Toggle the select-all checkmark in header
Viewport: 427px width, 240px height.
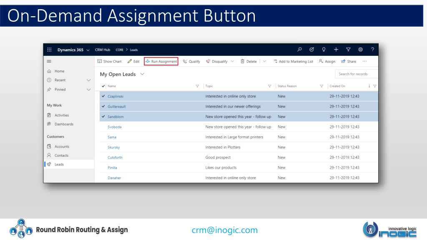pyautogui.click(x=103, y=86)
